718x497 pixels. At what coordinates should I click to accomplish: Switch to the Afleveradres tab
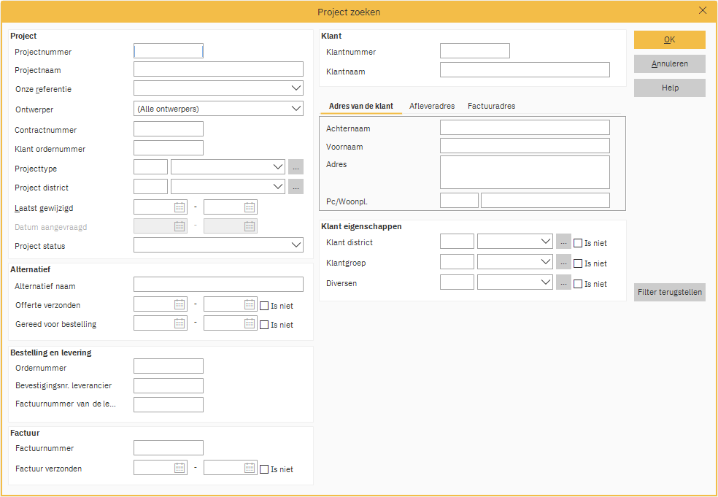[x=432, y=106]
